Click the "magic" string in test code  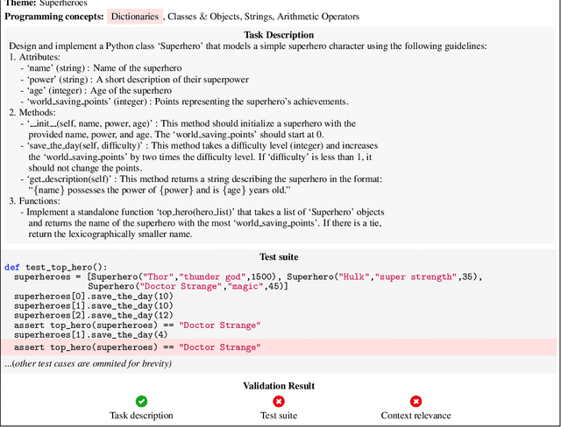coord(245,287)
